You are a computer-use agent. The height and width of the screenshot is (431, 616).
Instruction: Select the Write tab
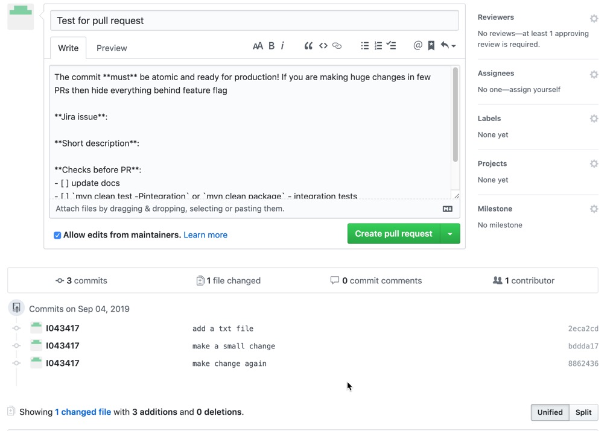point(68,48)
